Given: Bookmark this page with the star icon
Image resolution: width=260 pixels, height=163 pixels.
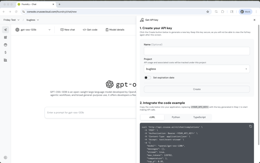Looking at the screenshot, I should point(208,12).
